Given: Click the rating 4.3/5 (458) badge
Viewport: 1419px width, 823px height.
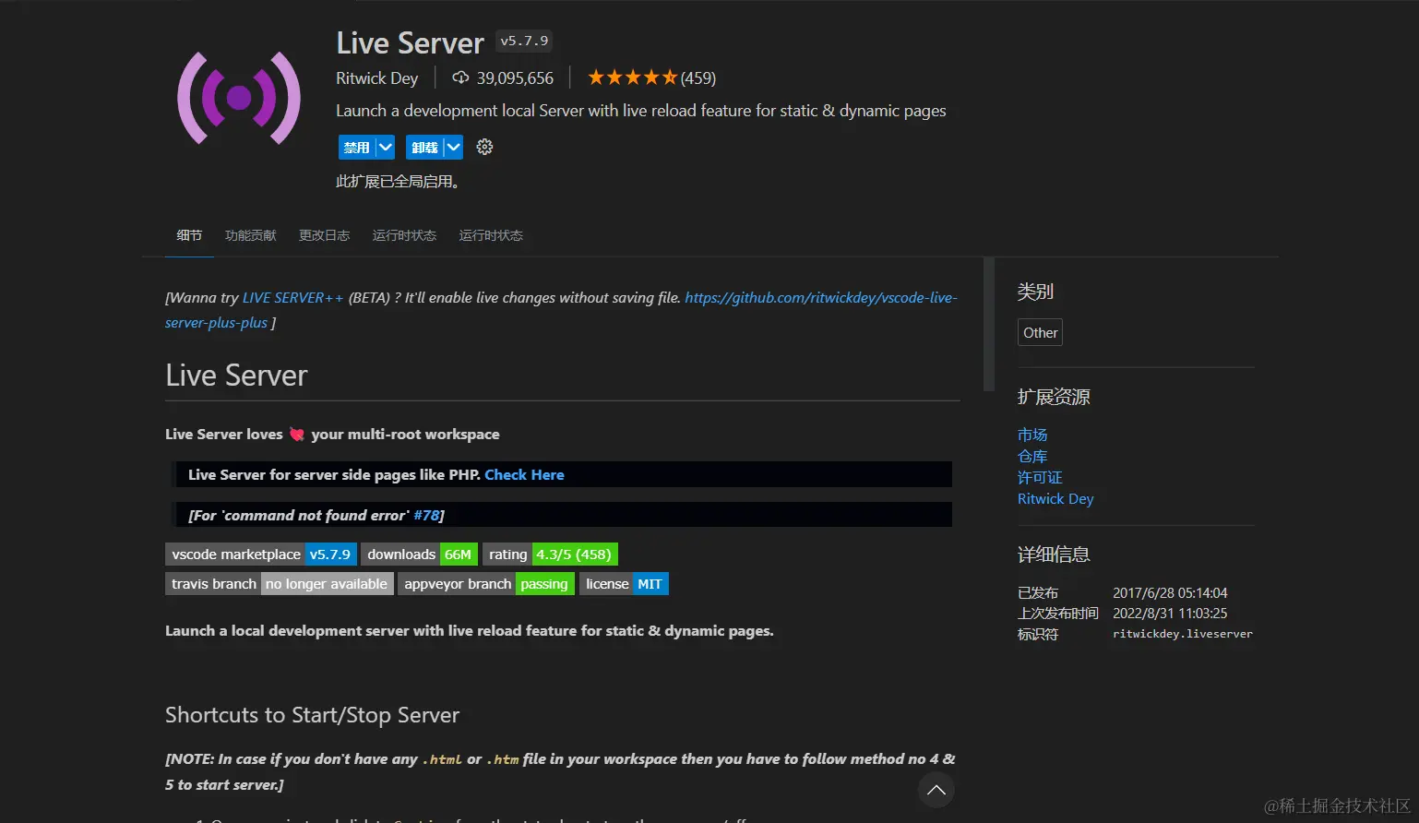Looking at the screenshot, I should 550,554.
